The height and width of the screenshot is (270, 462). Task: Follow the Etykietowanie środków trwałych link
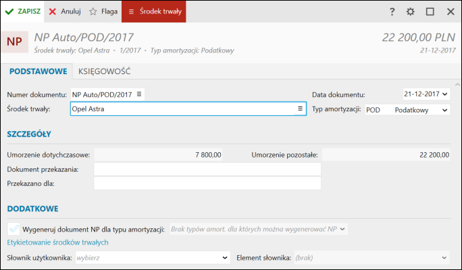pyautogui.click(x=58, y=242)
